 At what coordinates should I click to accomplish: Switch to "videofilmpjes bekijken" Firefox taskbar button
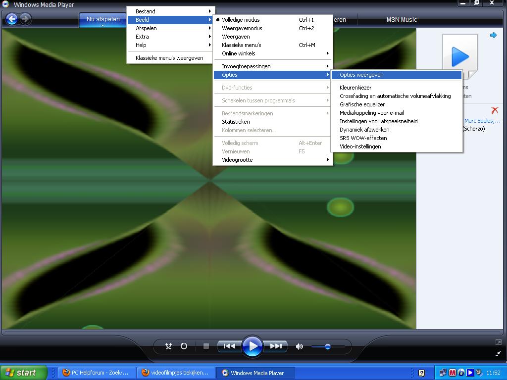tap(176, 373)
